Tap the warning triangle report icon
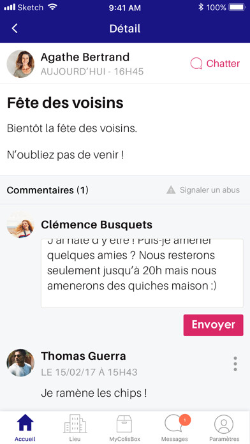This screenshot has height=444, width=250. [x=171, y=189]
